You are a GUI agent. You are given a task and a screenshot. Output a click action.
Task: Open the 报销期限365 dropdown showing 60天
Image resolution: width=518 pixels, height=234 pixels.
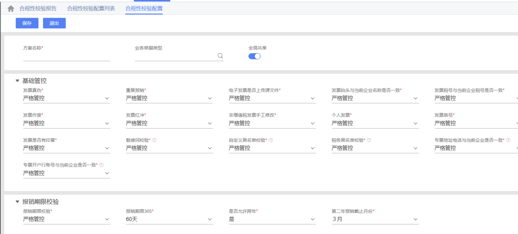tap(169, 220)
